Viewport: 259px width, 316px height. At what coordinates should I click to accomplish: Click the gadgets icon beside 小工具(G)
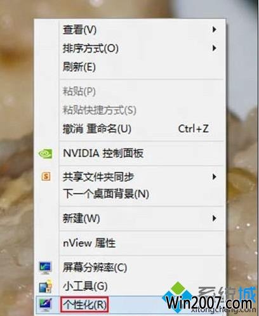46,286
